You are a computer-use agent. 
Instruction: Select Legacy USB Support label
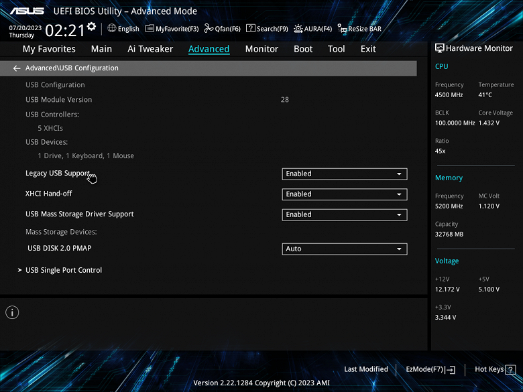58,174
